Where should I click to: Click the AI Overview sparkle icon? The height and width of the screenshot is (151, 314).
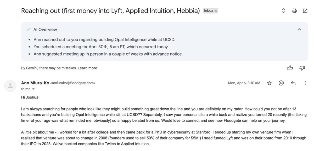tap(29, 30)
